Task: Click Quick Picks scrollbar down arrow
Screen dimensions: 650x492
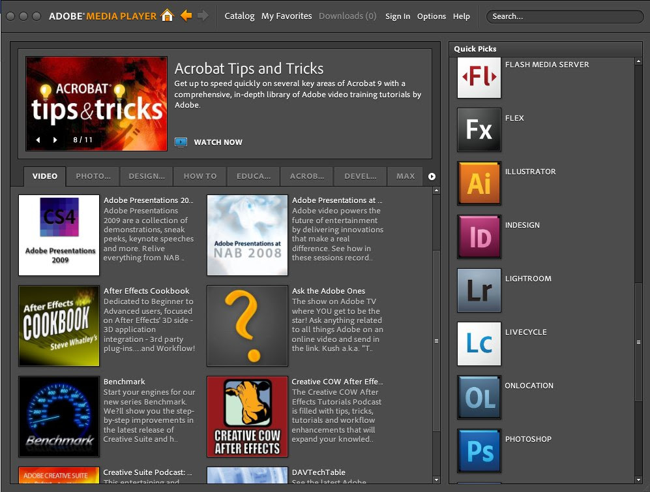Action: 638,480
